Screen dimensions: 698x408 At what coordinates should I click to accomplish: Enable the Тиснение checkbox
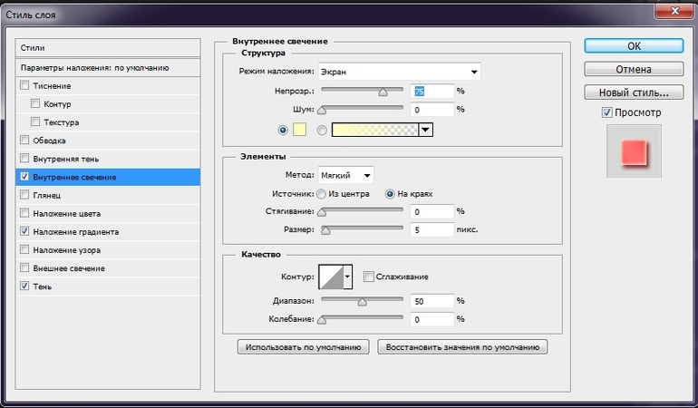tap(24, 86)
